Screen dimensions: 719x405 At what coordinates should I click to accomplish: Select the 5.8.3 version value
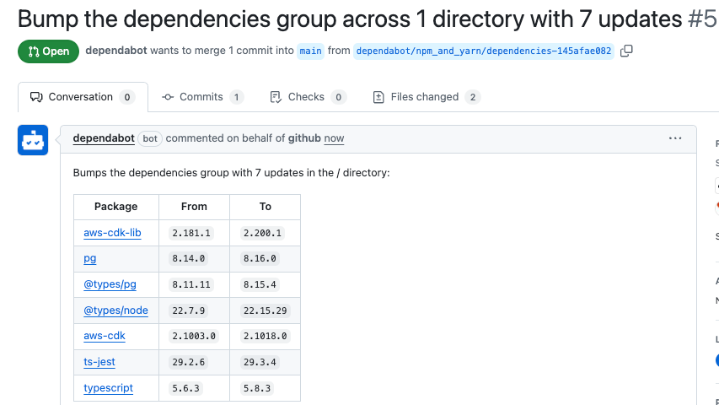[x=257, y=388]
